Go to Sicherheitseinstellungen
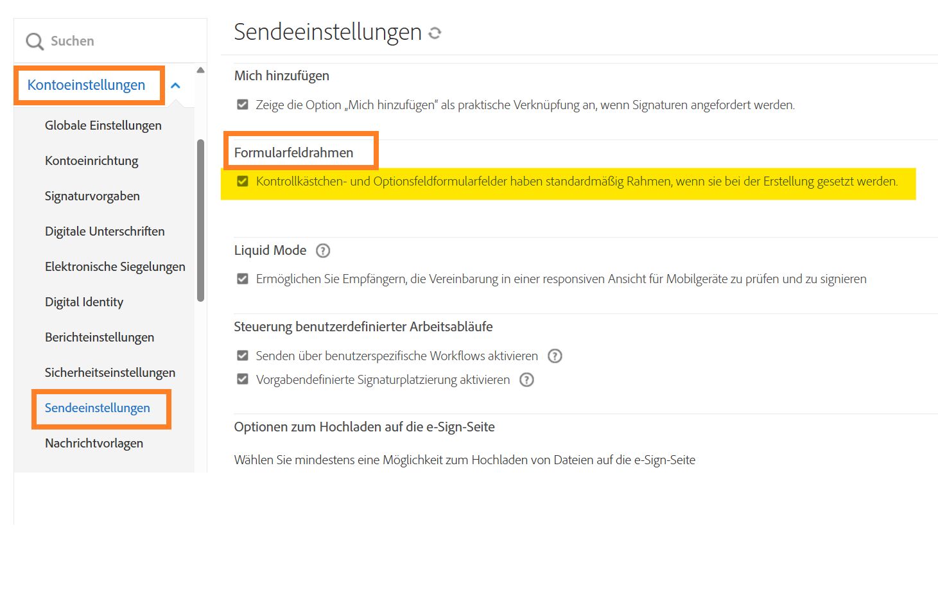Viewport: 938px width, 590px height. tap(110, 373)
